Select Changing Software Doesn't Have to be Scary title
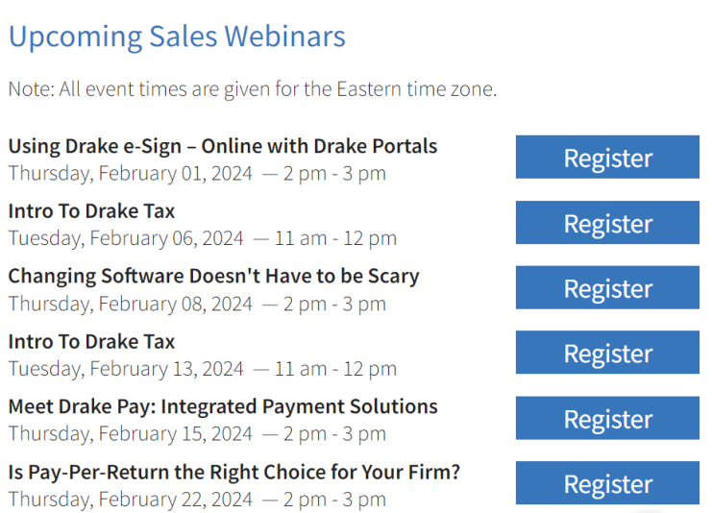Screen dimensions: 712x513 (x=213, y=276)
